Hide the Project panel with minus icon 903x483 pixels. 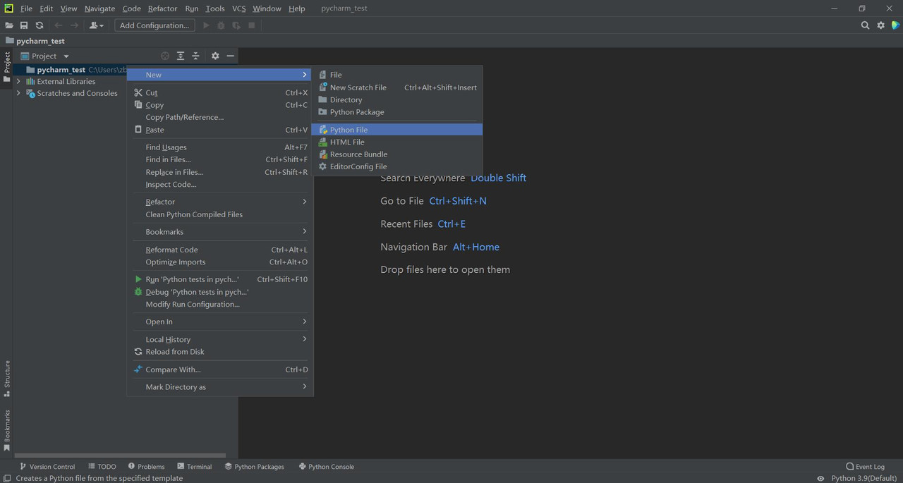[230, 56]
